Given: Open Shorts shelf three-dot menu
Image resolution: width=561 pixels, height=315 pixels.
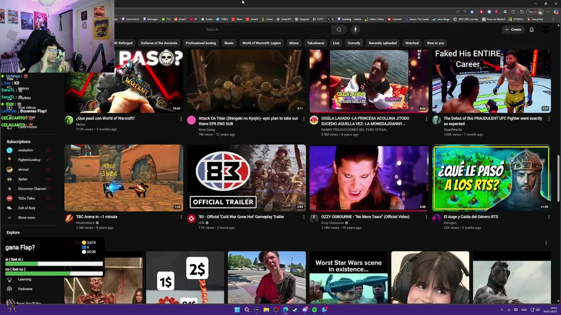Looking at the screenshot, I should (546, 243).
